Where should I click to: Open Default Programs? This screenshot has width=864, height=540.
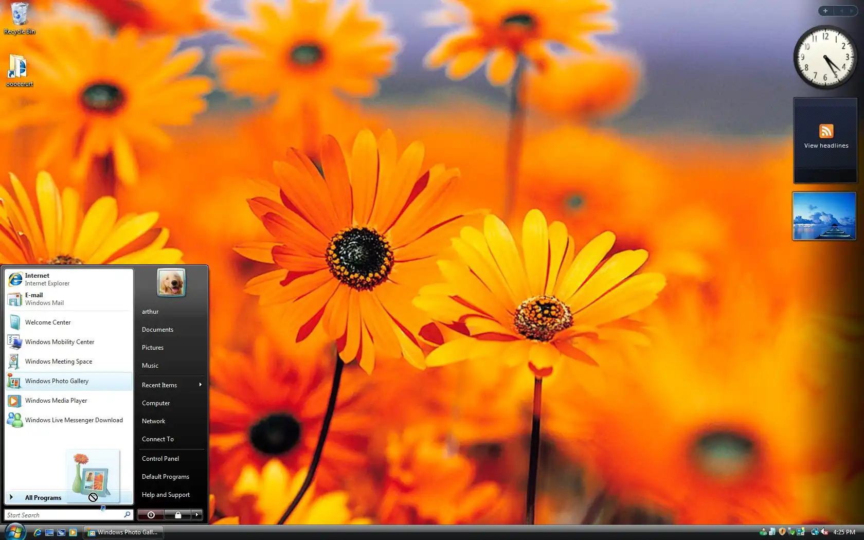(x=171, y=477)
